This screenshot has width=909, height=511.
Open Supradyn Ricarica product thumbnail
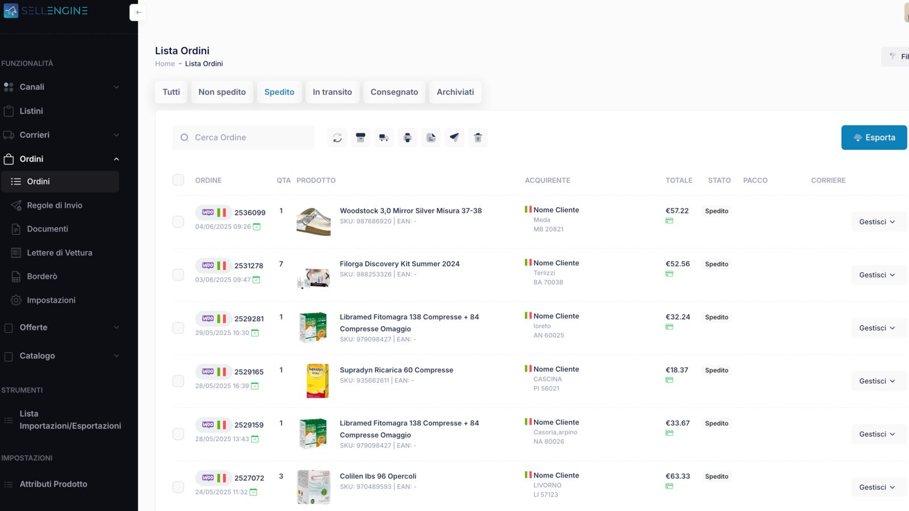click(x=316, y=380)
